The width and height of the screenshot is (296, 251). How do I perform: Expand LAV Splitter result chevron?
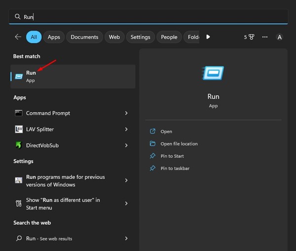(x=126, y=129)
